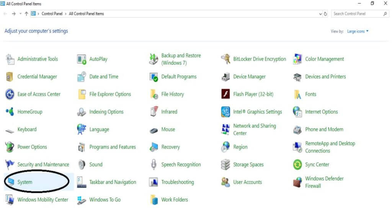This screenshot has width=392, height=218.
Task: Open Network and Sharing Center icon
Action: [x=225, y=129]
